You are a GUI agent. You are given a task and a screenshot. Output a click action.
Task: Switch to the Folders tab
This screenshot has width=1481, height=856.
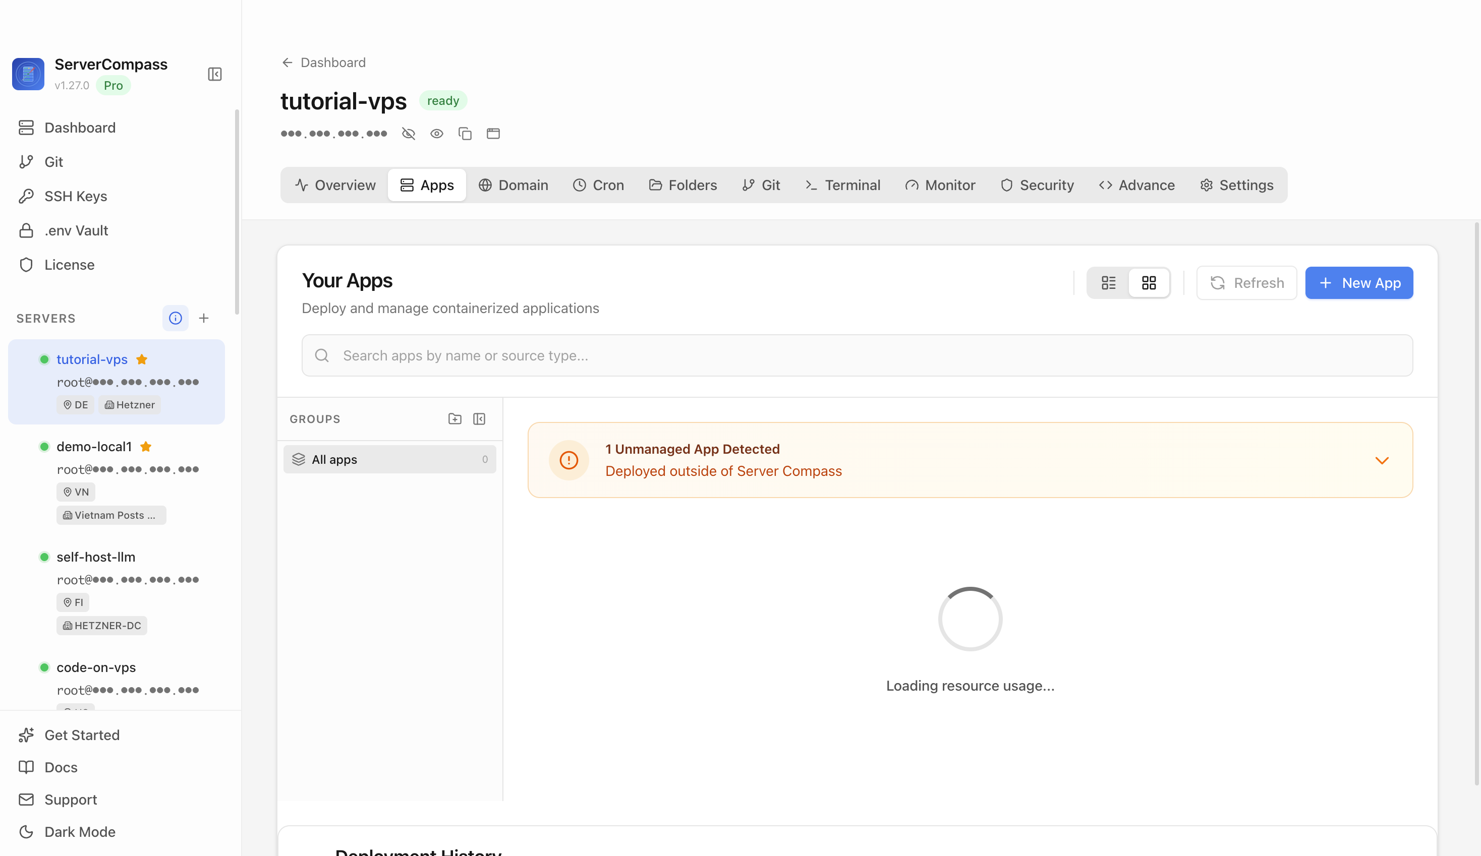click(683, 185)
